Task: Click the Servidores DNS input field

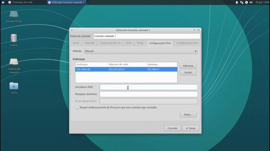Action: [148, 87]
